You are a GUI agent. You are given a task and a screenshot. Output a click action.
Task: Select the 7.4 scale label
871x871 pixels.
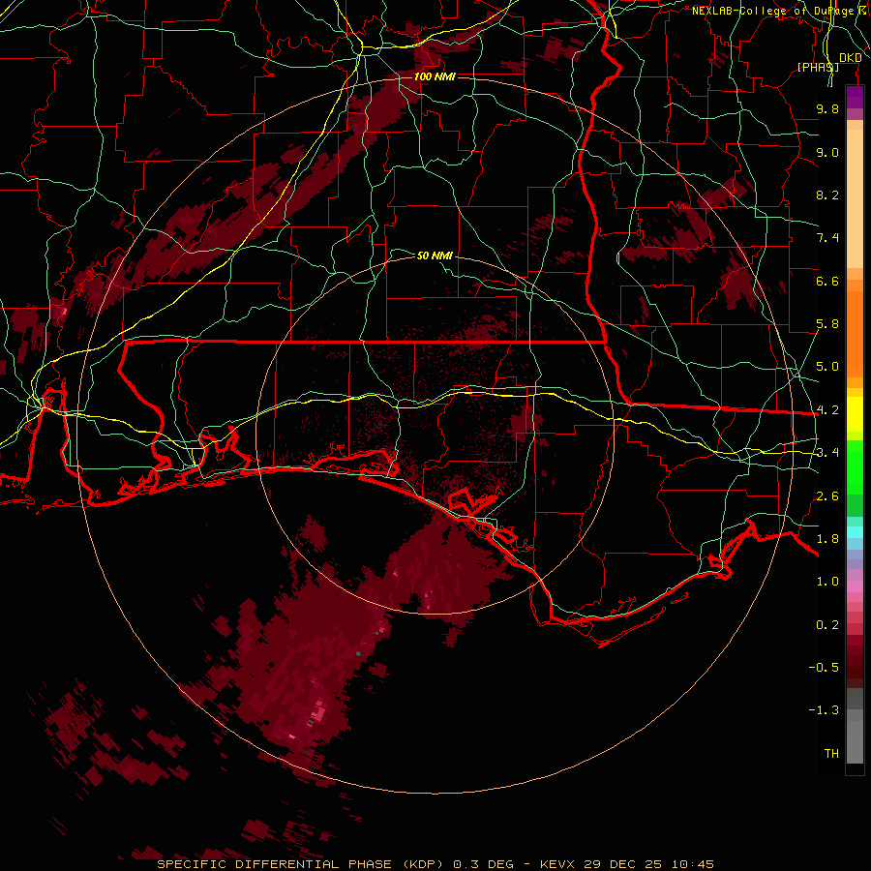[827, 238]
